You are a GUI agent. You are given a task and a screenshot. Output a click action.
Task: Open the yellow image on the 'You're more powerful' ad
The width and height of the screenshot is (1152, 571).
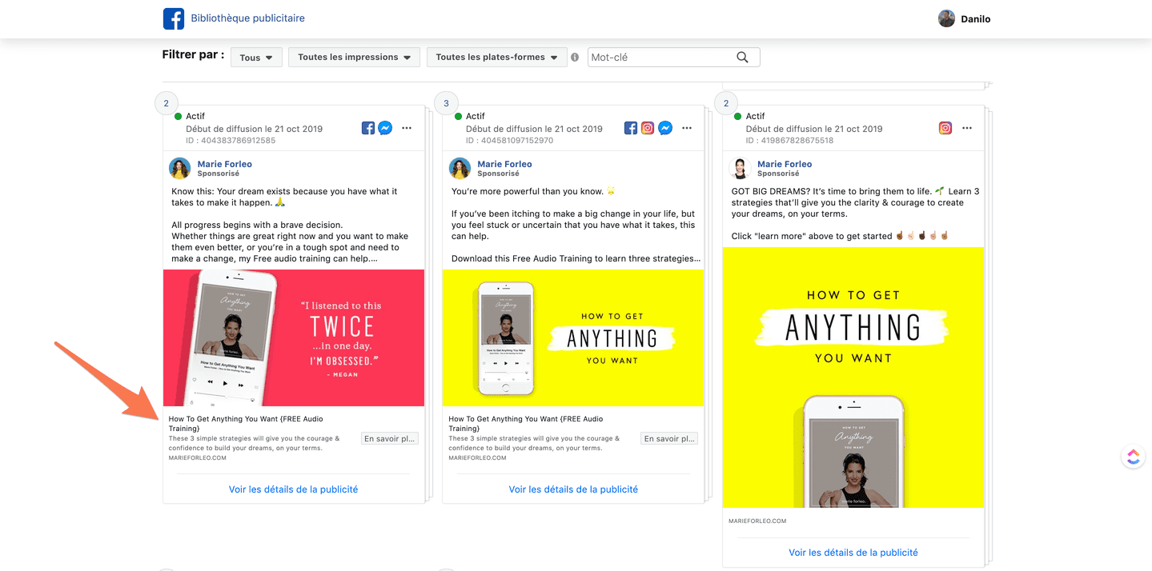click(573, 337)
